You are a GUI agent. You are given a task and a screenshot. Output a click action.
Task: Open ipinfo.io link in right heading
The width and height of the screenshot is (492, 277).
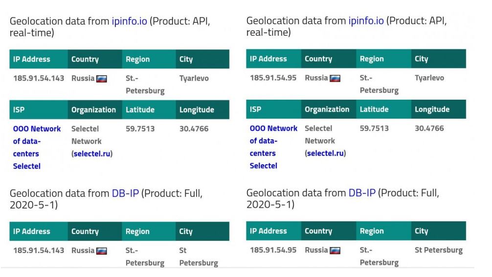click(x=366, y=21)
